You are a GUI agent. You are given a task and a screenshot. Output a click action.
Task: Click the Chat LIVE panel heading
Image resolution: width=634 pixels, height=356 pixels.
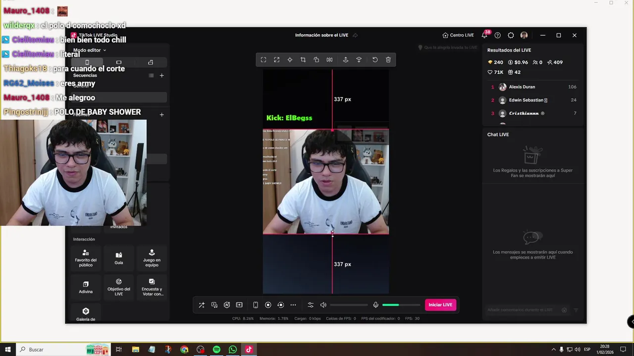[x=498, y=134]
